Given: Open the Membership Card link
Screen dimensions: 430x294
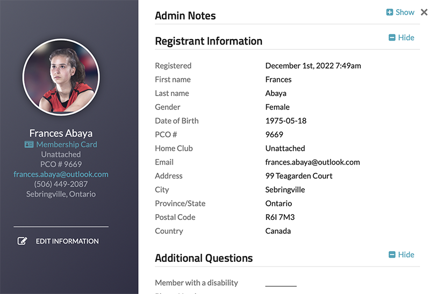Looking at the screenshot, I should click(x=67, y=144).
